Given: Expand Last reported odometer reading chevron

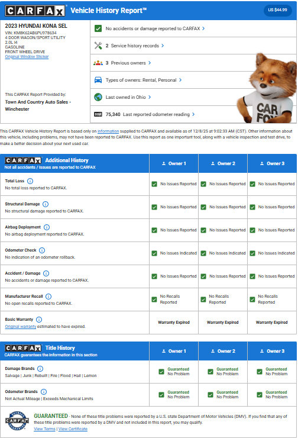Looking at the screenshot, I should pyautogui.click(x=193, y=114).
